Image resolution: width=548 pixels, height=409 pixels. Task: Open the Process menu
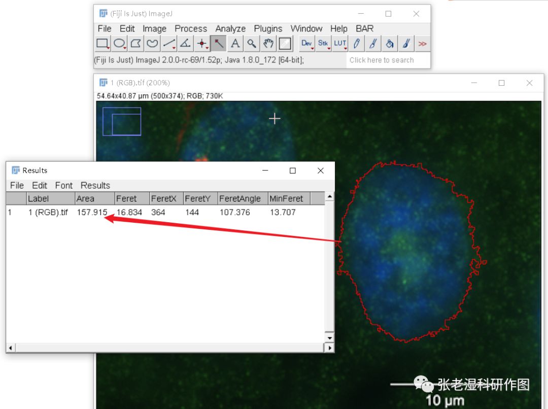[191, 28]
